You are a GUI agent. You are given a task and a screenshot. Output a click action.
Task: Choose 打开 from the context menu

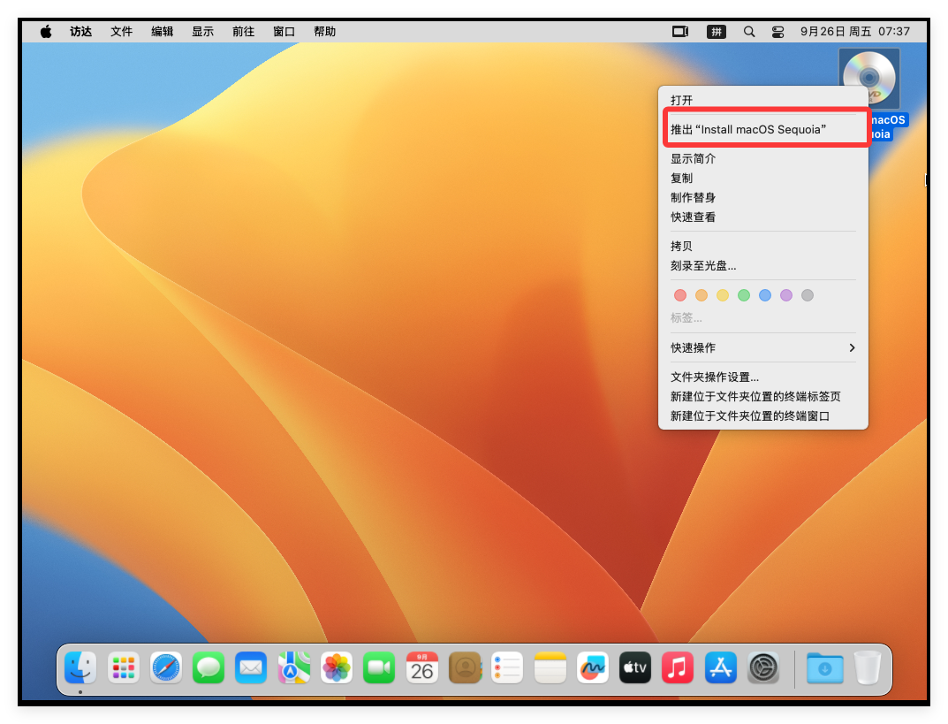click(x=763, y=101)
